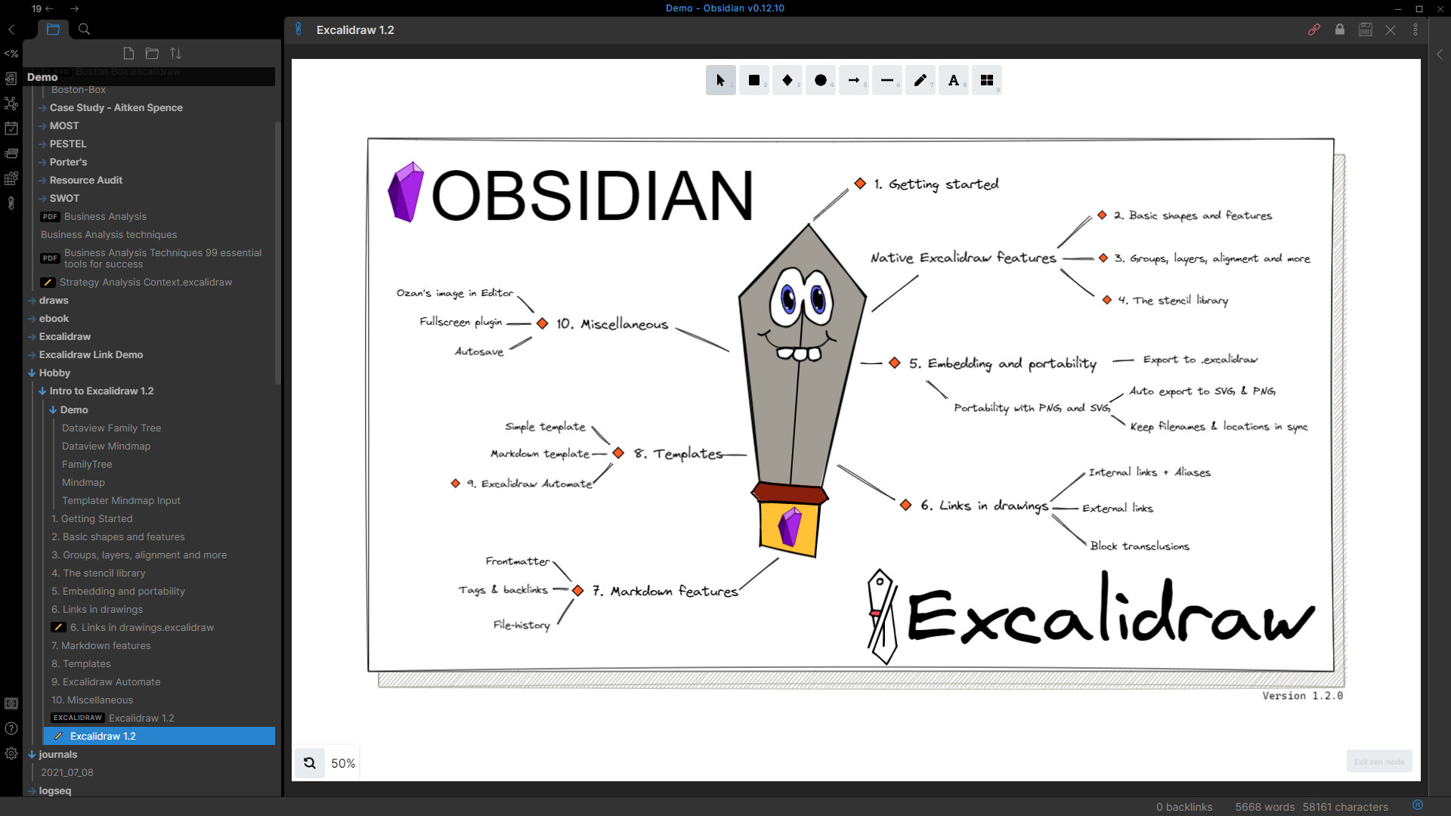Open the Business Analysis PDF

[x=105, y=217]
